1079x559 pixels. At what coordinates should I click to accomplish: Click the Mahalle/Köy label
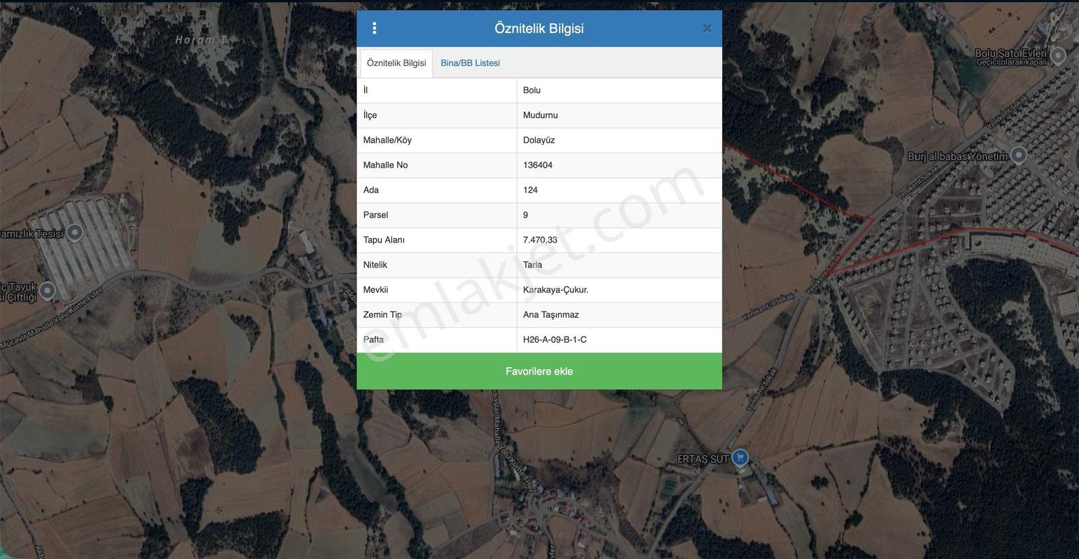[x=387, y=140]
